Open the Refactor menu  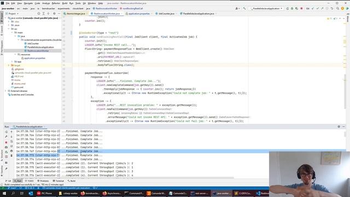tap(56, 3)
